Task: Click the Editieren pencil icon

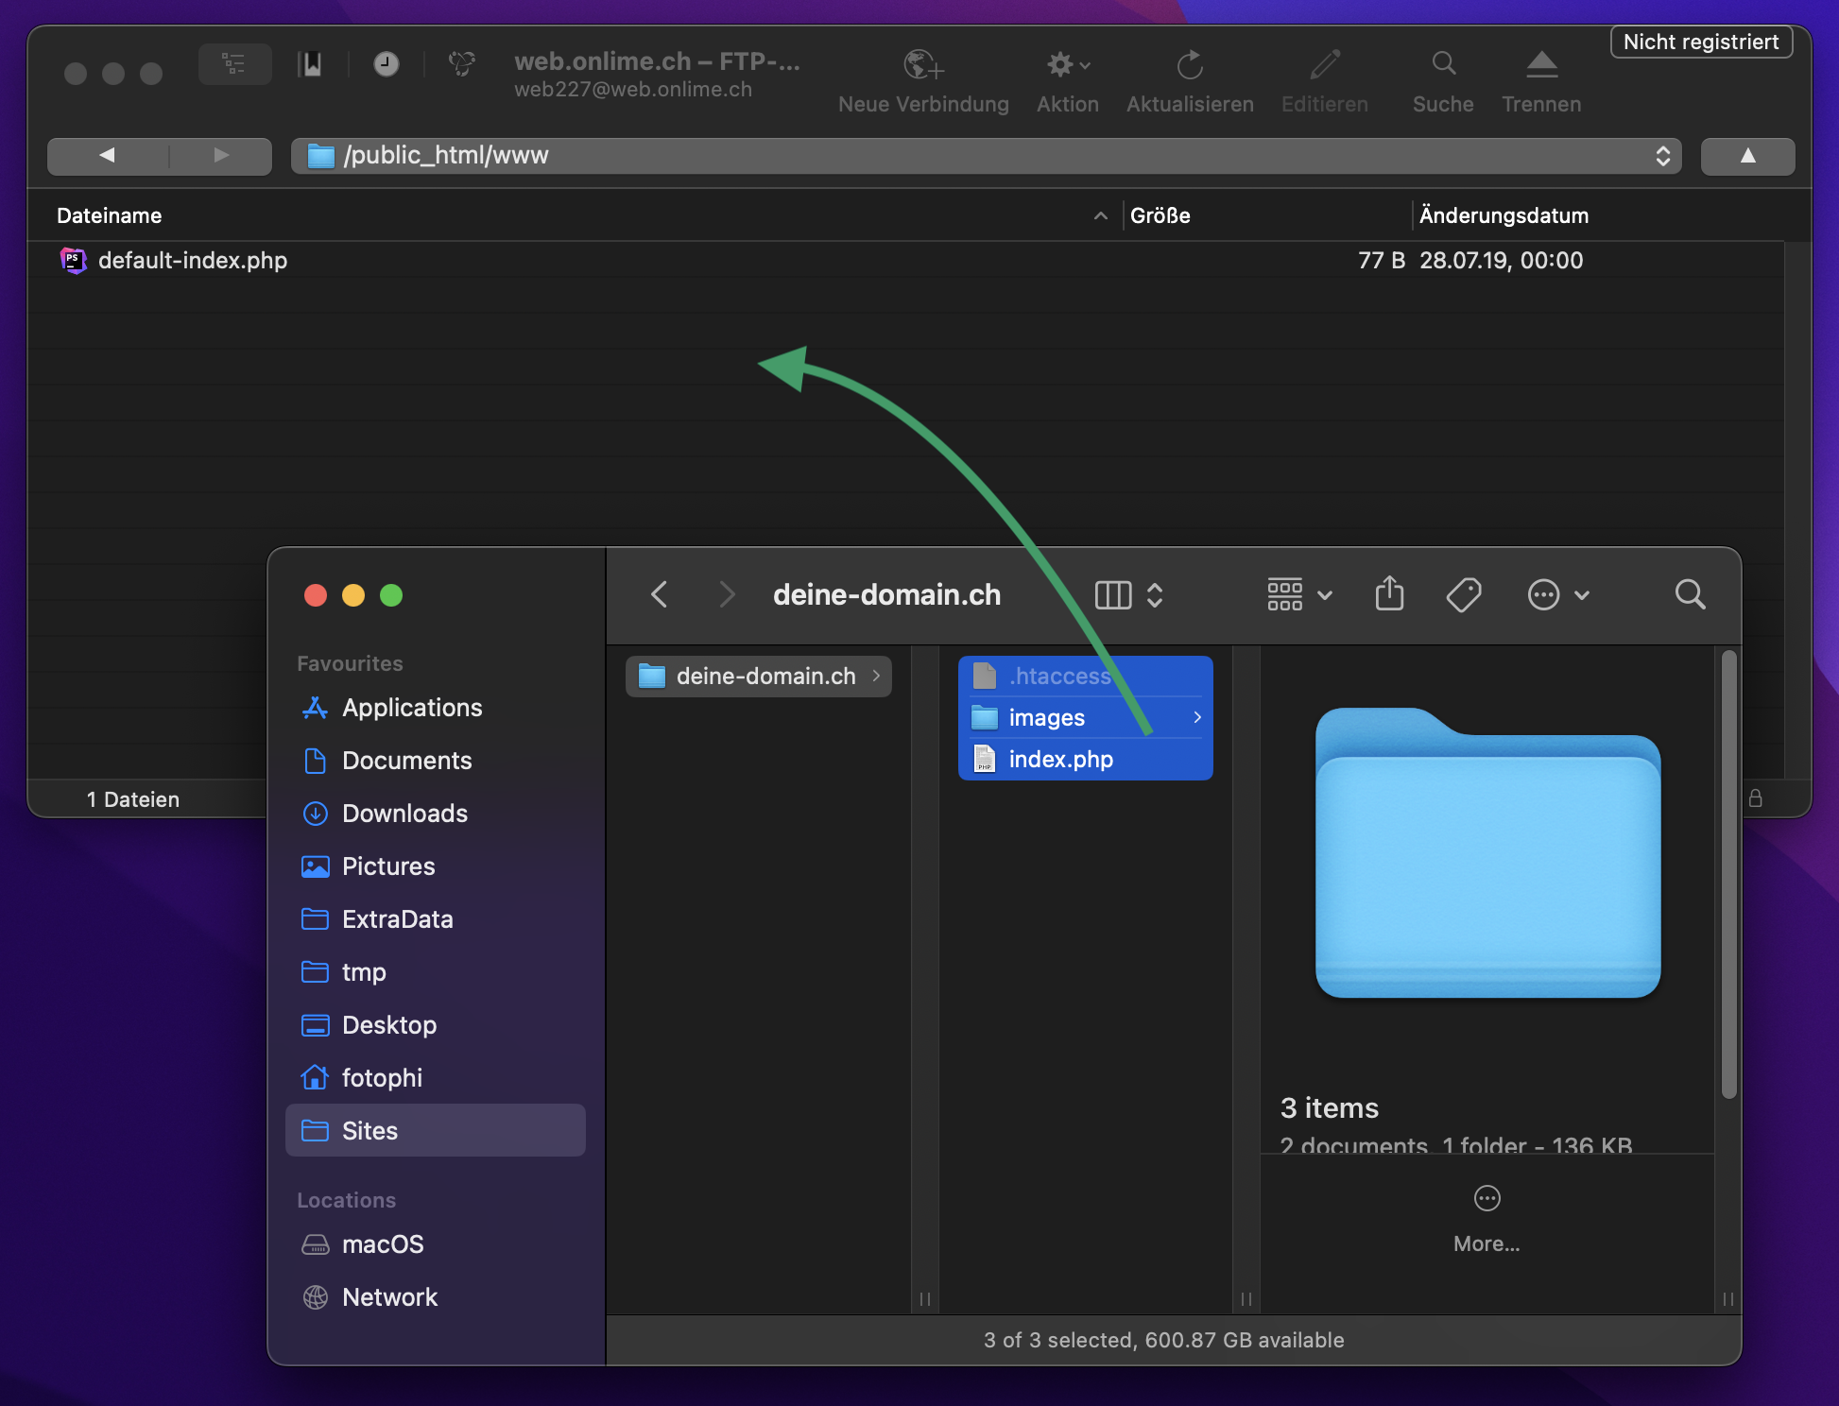Action: tap(1325, 64)
